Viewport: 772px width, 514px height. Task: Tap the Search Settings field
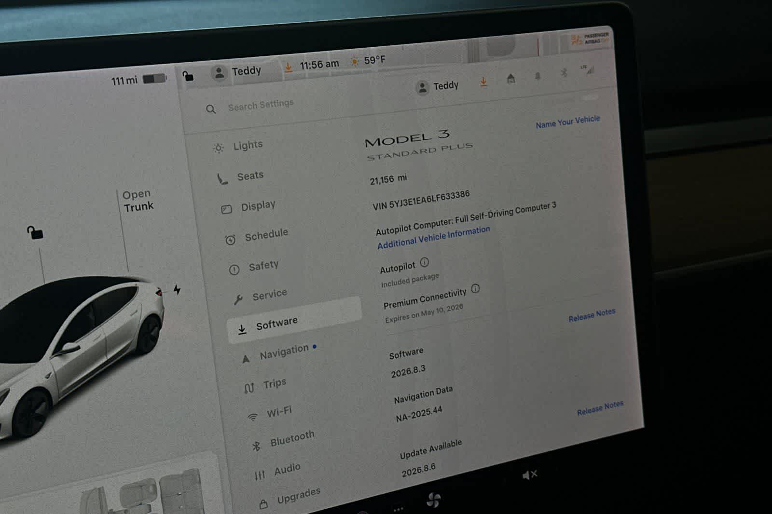(x=261, y=105)
